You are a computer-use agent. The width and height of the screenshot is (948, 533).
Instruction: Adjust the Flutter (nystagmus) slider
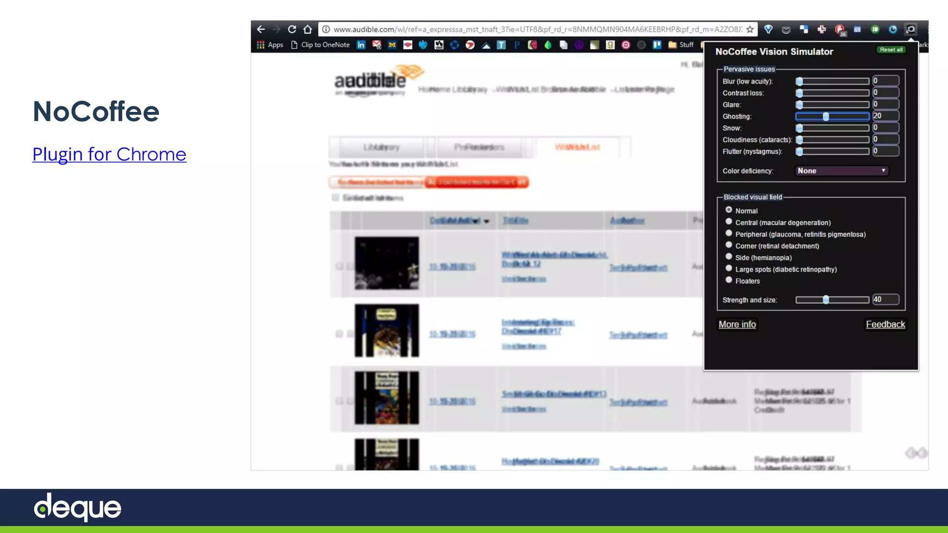pos(832,151)
